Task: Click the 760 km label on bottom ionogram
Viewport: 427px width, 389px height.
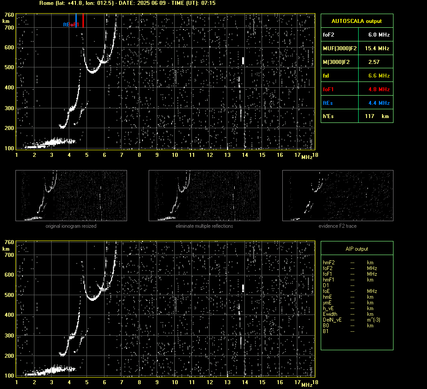Action: click(9, 242)
